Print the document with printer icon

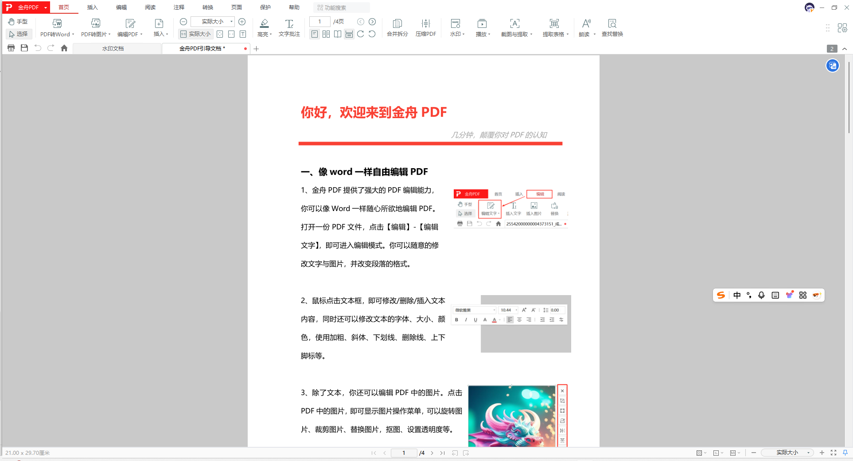[11, 48]
